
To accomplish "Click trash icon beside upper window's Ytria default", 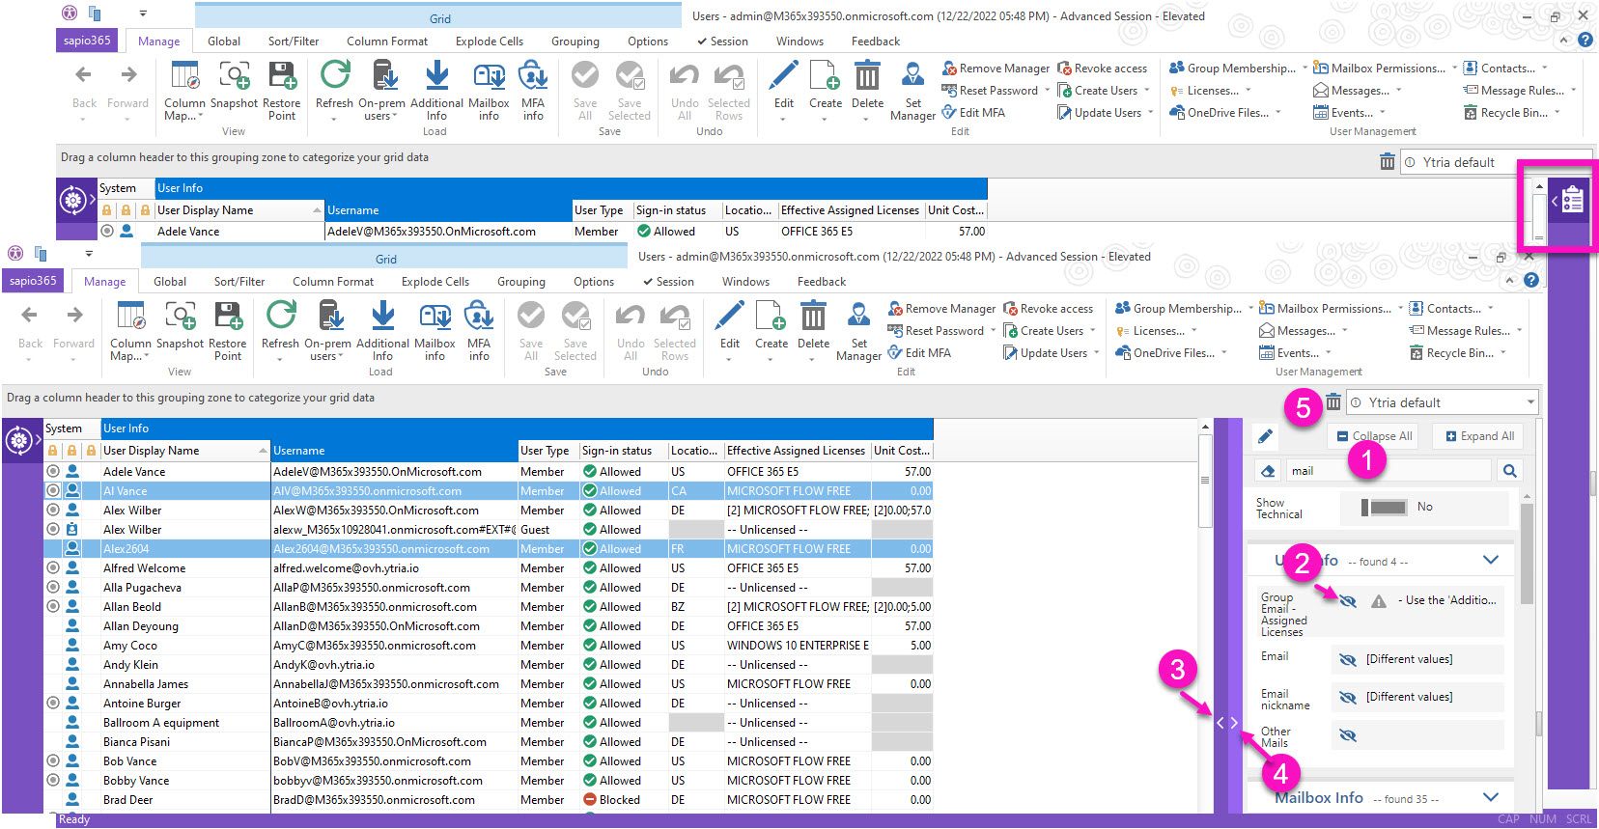I will pos(1388,162).
